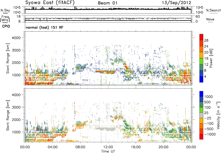The height and width of the screenshot is (153, 221).
Task: Click the "-25" label on velocity colorbar
Action: coord(207,118)
